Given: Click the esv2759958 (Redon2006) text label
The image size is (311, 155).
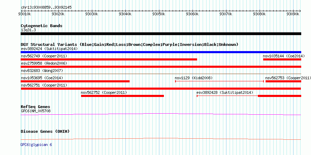Looking at the screenshot, I should 44,64.
